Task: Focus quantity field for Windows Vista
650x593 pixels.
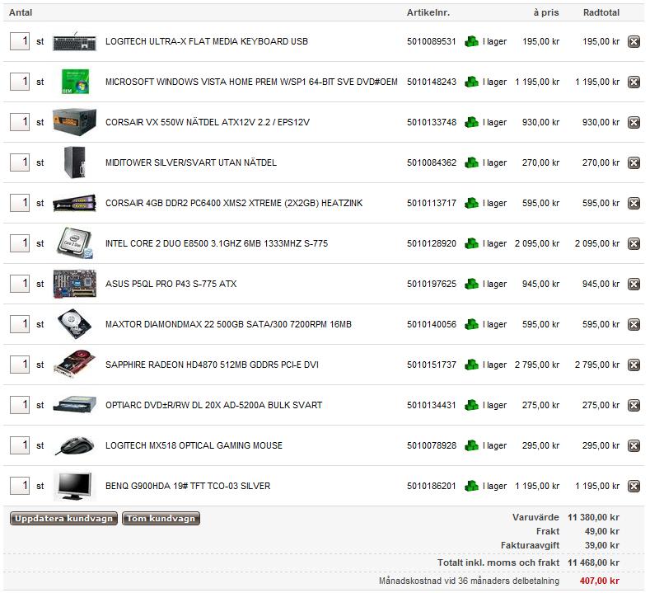Action: [20, 82]
